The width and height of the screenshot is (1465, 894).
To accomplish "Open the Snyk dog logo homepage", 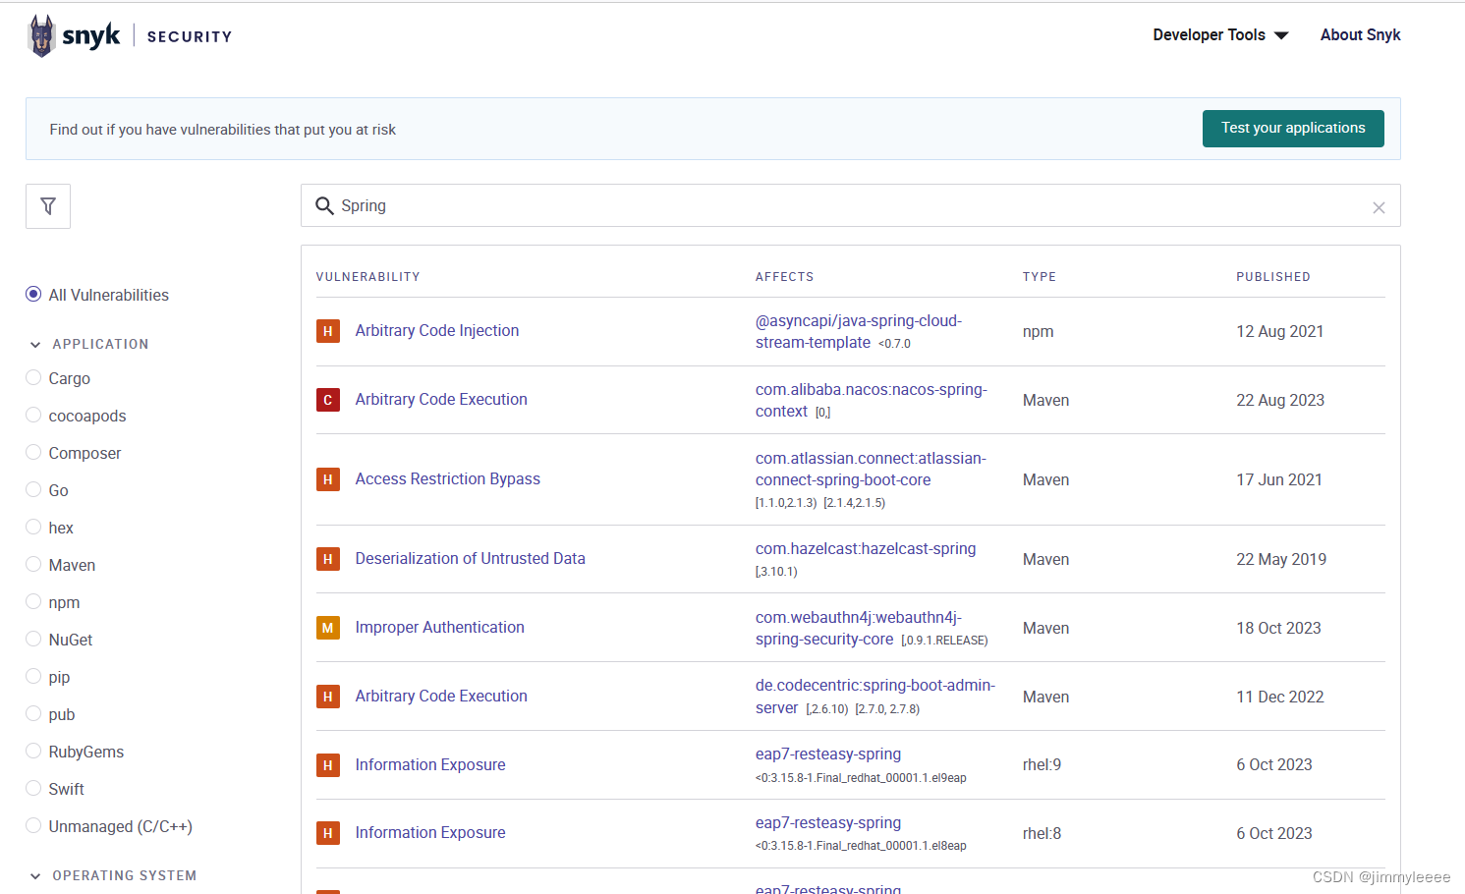I will click(x=75, y=36).
